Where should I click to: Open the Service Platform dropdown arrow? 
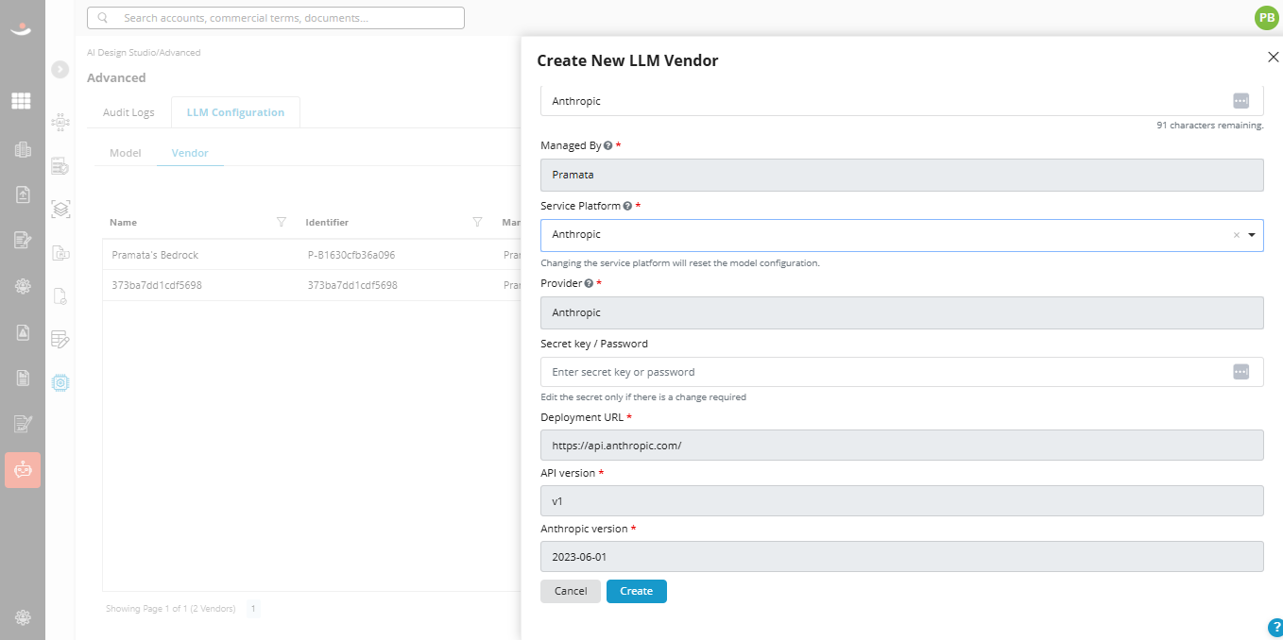pyautogui.click(x=1252, y=235)
